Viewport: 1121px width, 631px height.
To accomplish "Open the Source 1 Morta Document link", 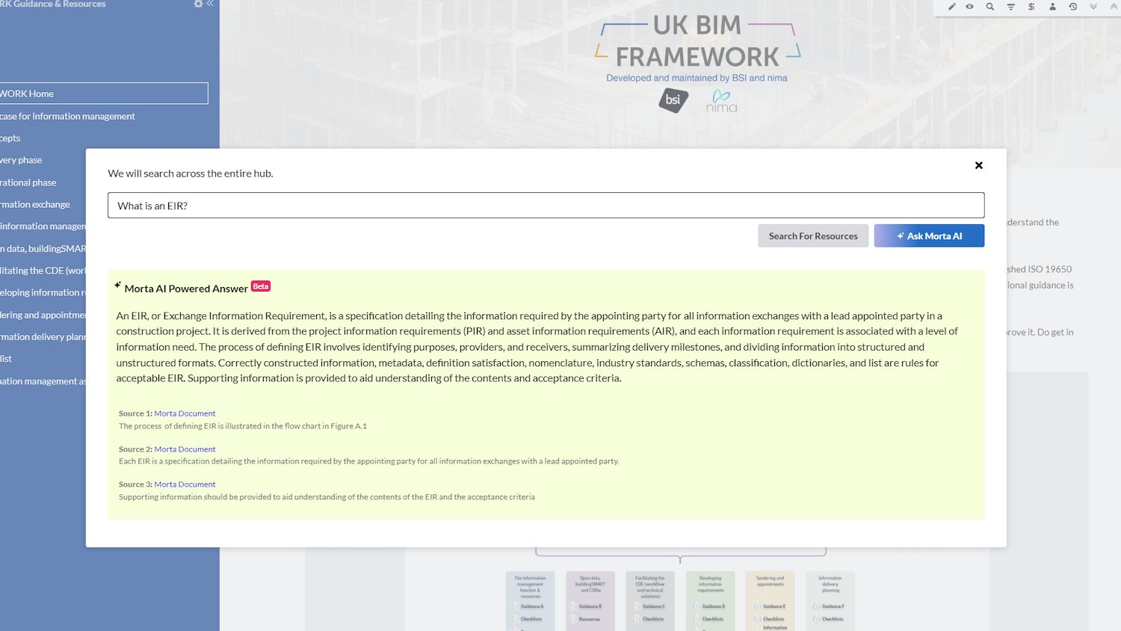I will click(185, 413).
